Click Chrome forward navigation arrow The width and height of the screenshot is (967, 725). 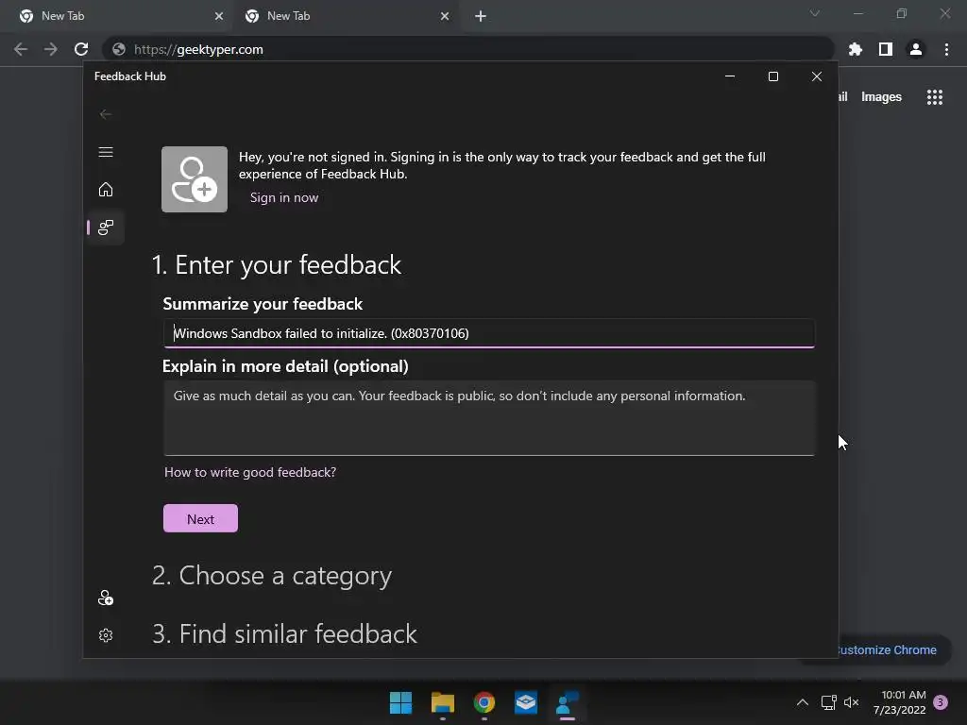click(x=51, y=49)
